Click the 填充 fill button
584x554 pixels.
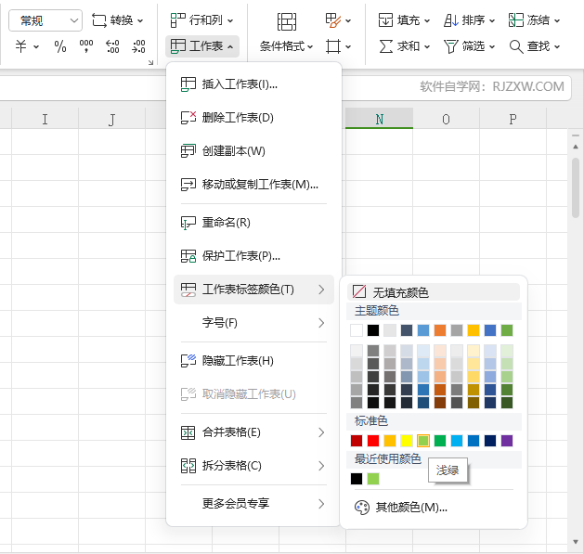pyautogui.click(x=405, y=20)
